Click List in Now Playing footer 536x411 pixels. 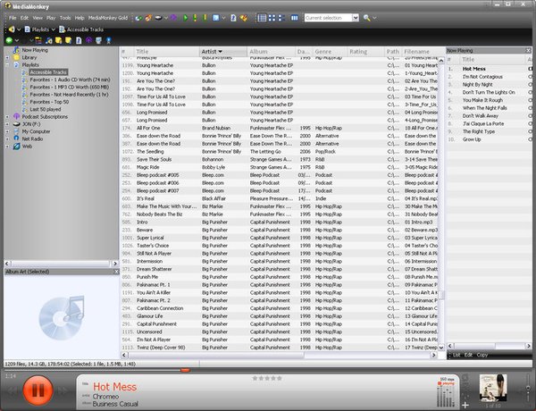(x=456, y=355)
